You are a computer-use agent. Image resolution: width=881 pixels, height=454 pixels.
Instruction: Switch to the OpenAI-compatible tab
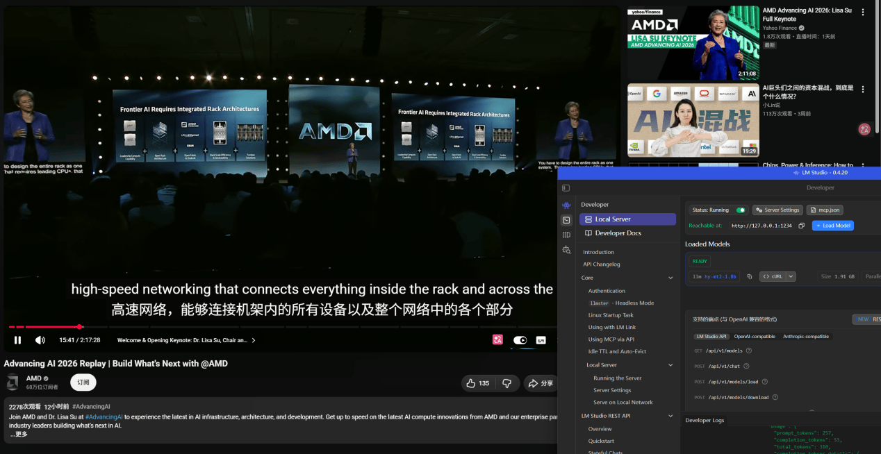pyautogui.click(x=755, y=337)
